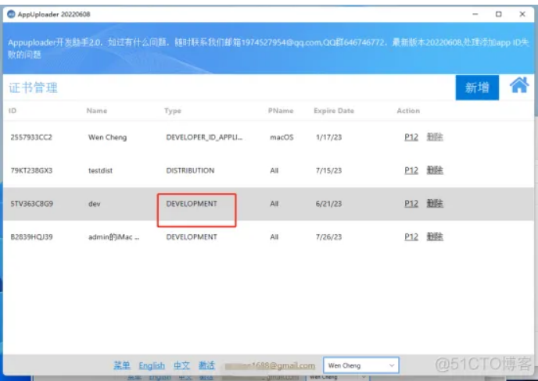
Task: Click the 激活 activation link
Action: pyautogui.click(x=206, y=365)
